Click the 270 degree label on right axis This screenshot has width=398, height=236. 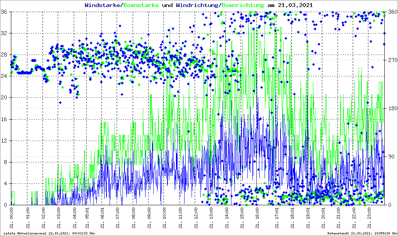(x=392, y=60)
